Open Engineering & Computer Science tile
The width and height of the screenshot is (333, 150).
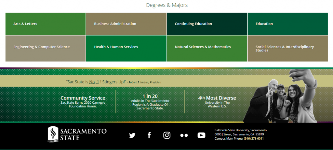click(46, 49)
